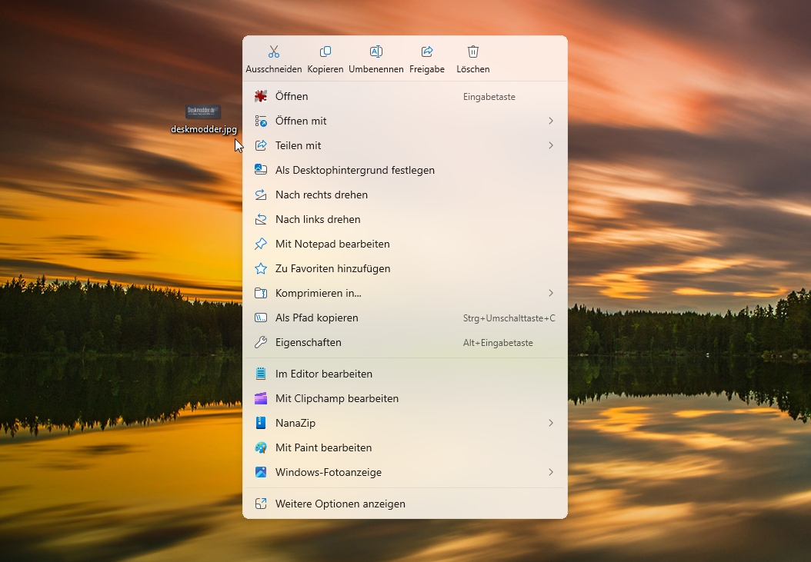Screen dimensions: 811x562
Task: Click the Strg+Umschalttaste+C shortcut text
Action: (x=509, y=318)
